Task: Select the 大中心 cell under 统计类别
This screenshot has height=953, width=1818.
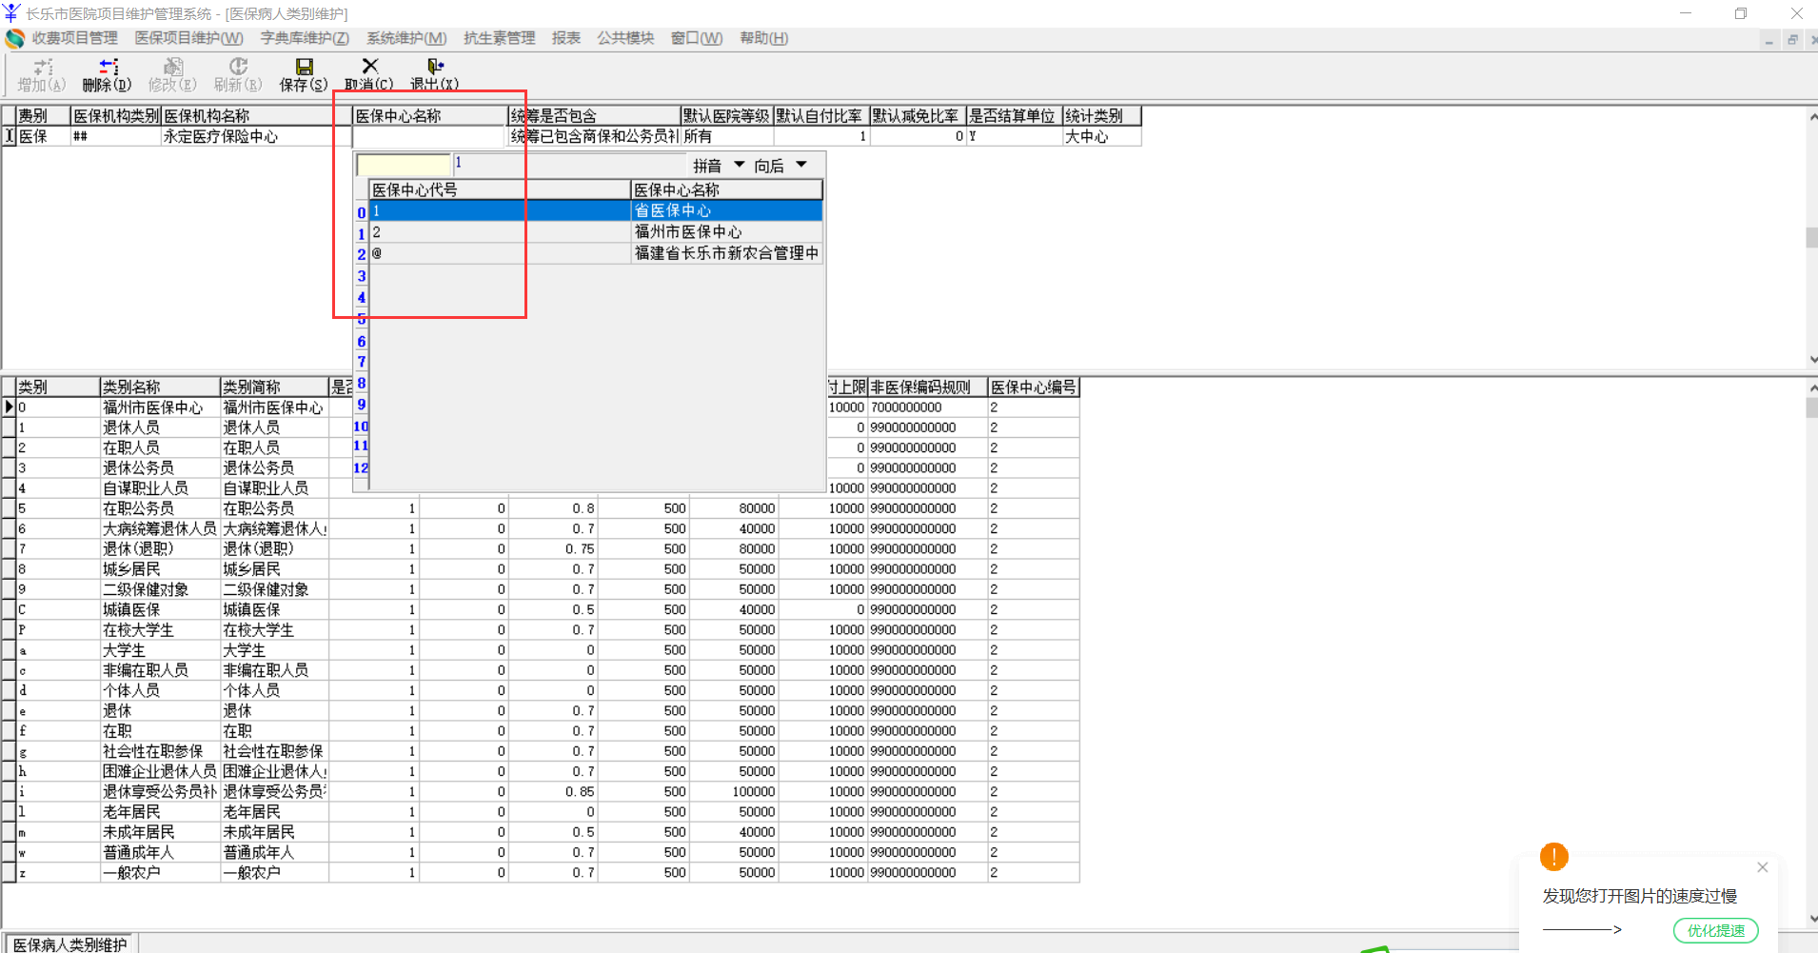Action: (x=1101, y=136)
